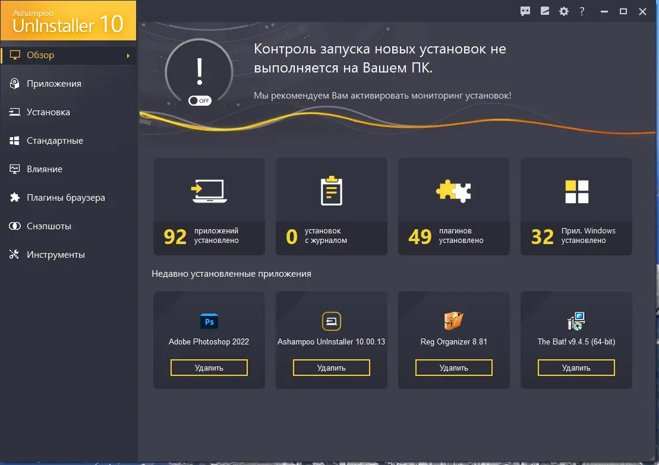Click Удалить under Ashampoo UnInstaller 10.00.13
The width and height of the screenshot is (659, 465).
point(331,368)
